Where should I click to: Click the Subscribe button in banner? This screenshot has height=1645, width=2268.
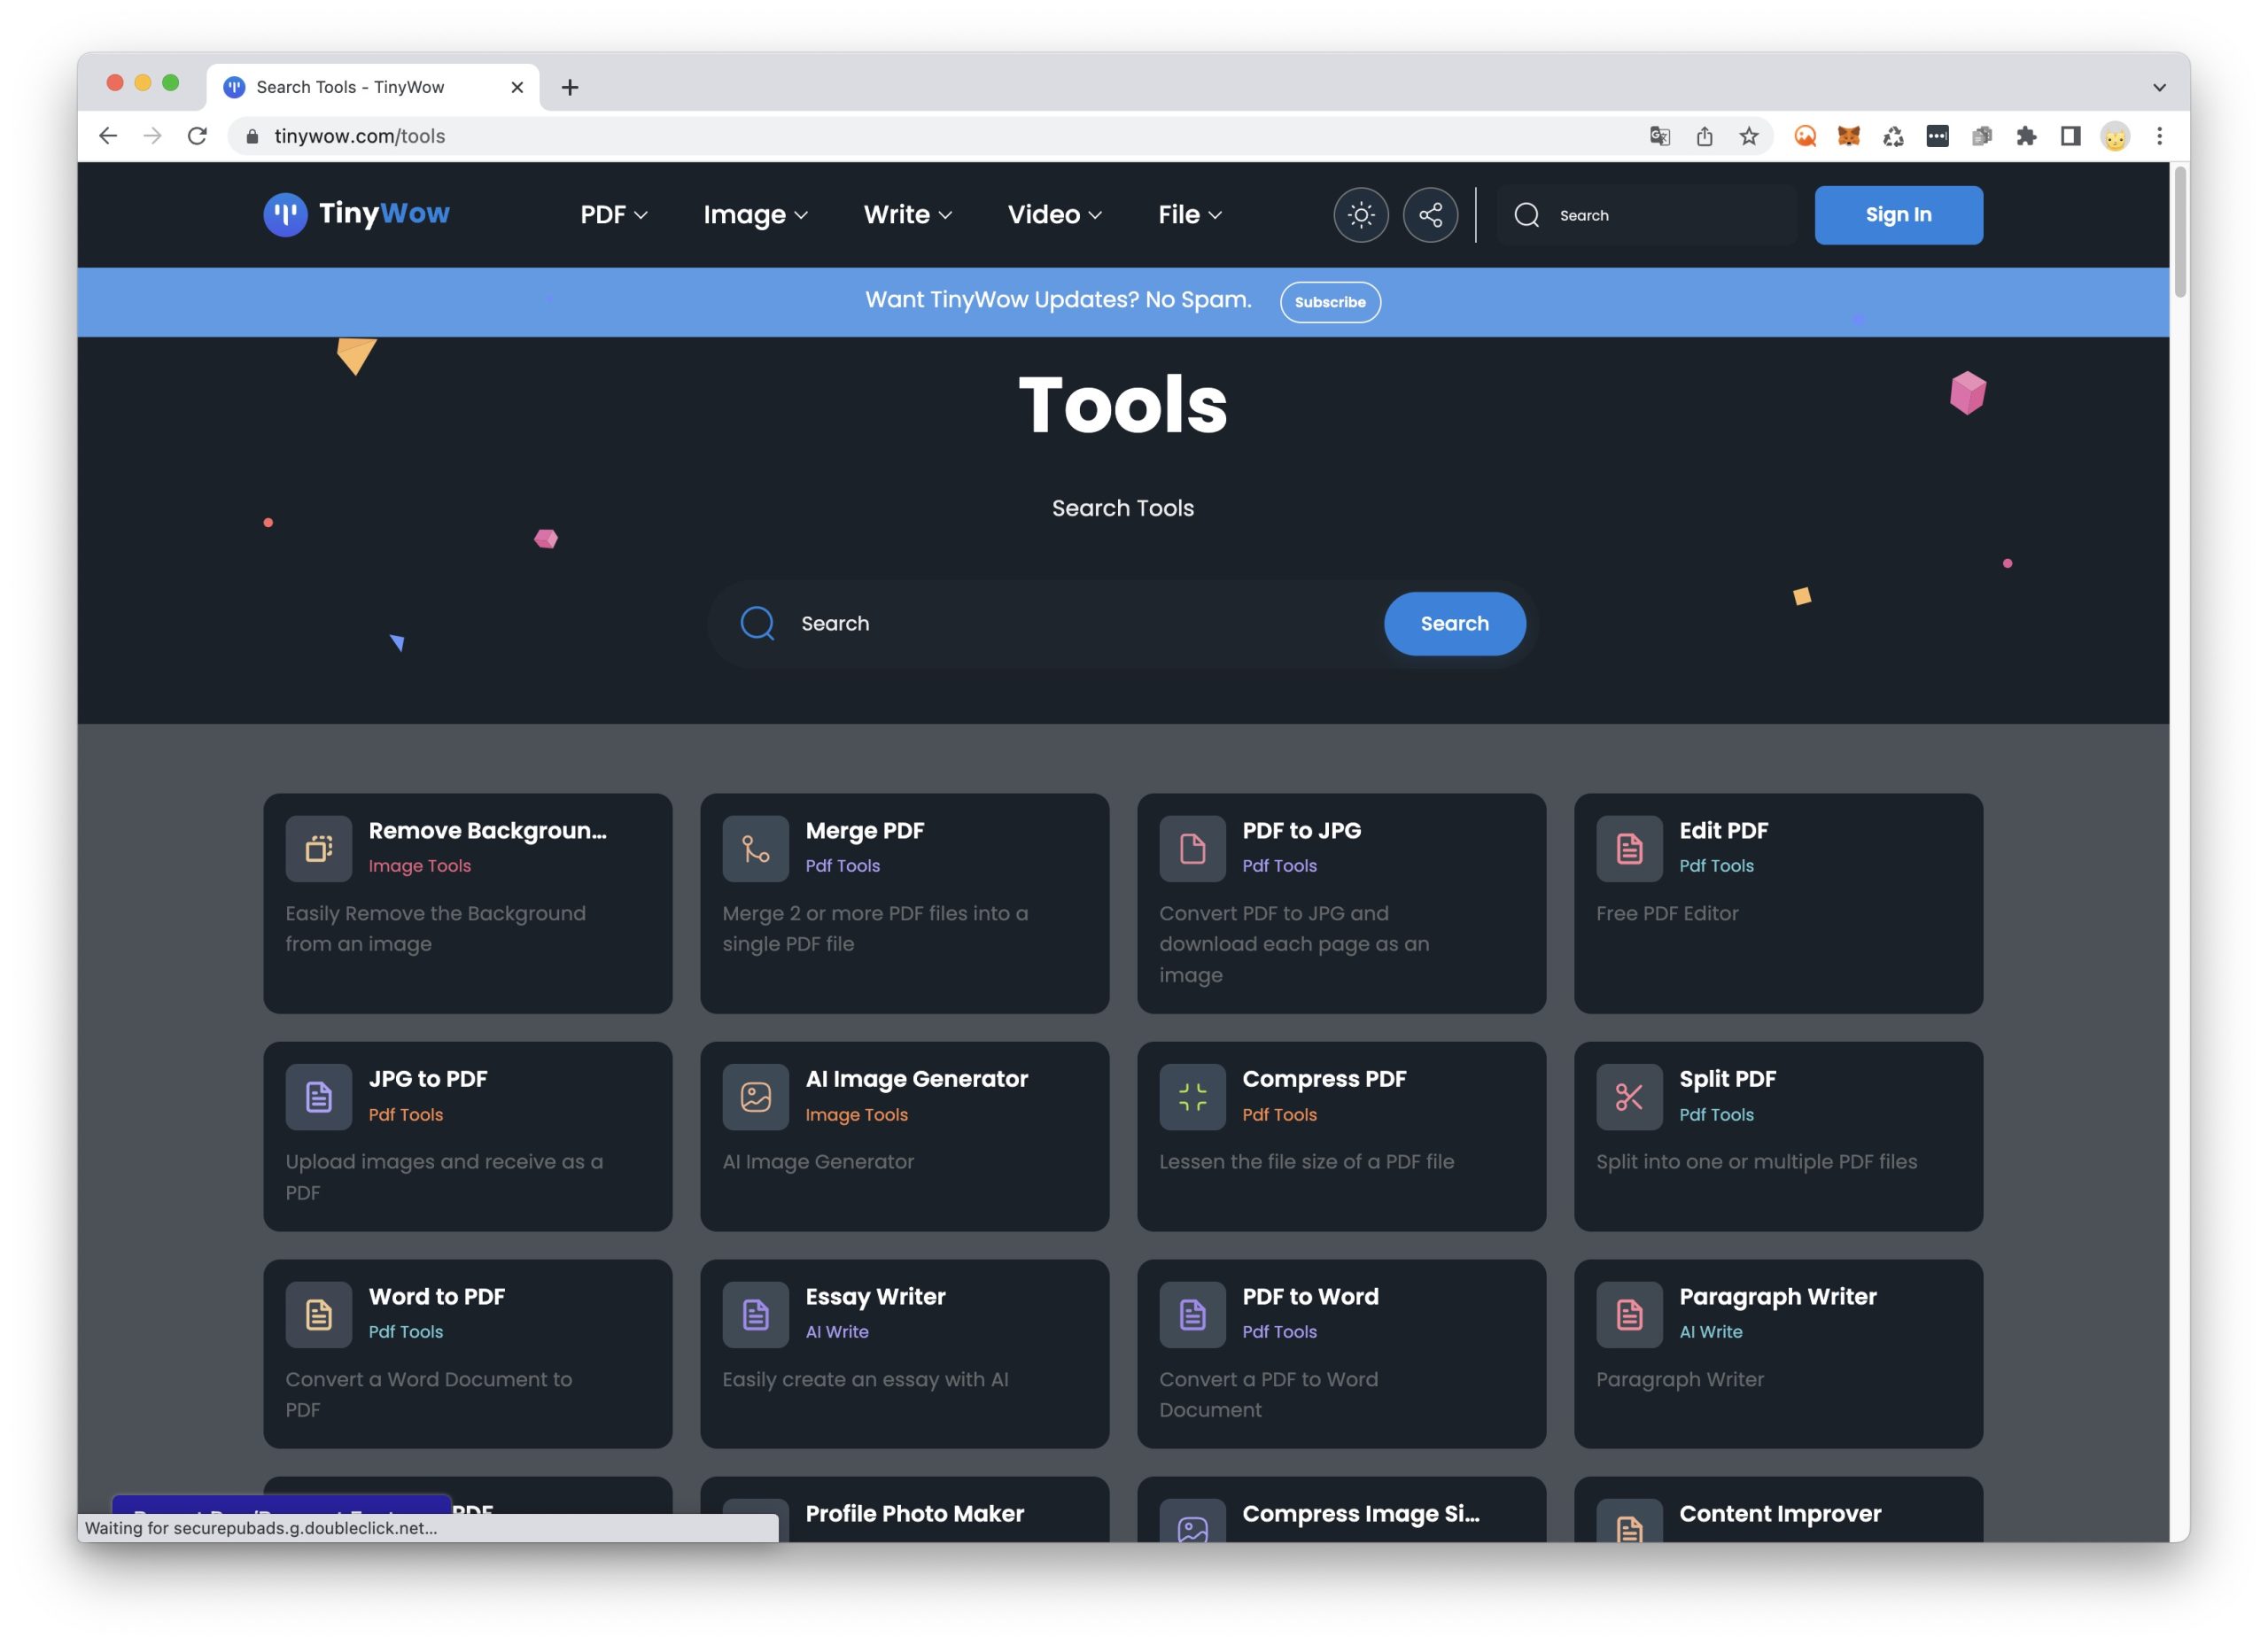(x=1329, y=302)
